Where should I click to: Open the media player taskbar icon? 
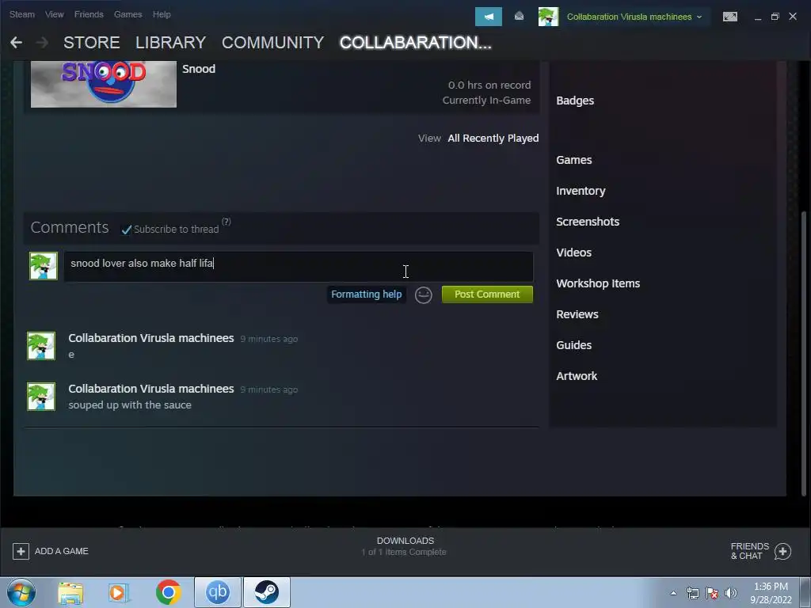119,592
